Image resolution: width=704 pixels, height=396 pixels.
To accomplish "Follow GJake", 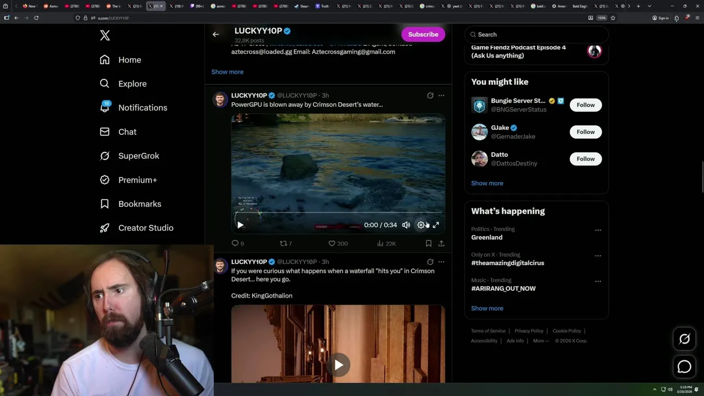I will [586, 132].
